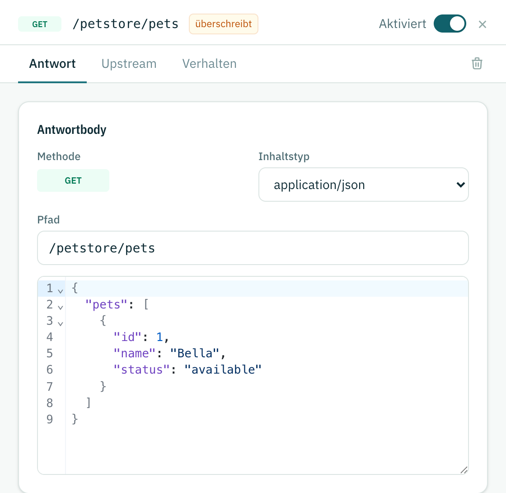Screen dimensions: 506x493
Task: Click the GET badge in header
Action: coord(40,24)
